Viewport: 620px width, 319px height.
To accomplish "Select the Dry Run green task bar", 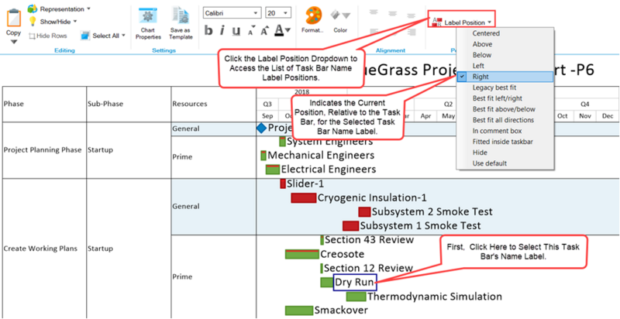I will pos(327,283).
